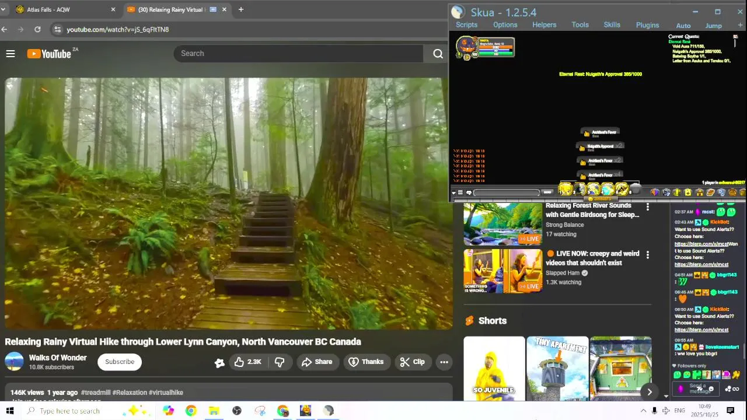Open Relaxing Forest River Sounds thumbnail
The height and width of the screenshot is (420, 747).
pos(502,223)
